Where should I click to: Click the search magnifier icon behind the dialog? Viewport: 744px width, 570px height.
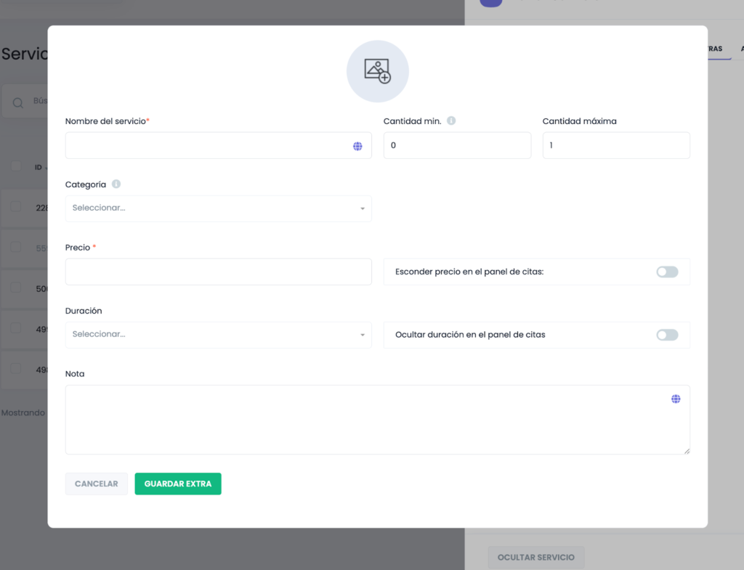(x=18, y=102)
